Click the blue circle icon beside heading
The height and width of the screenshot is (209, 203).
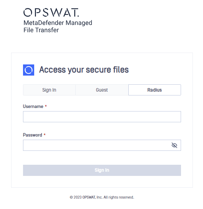click(29, 70)
